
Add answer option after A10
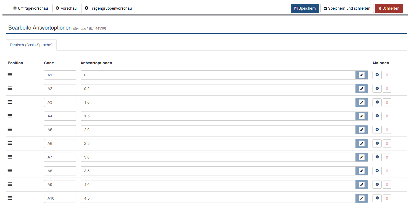(377, 198)
